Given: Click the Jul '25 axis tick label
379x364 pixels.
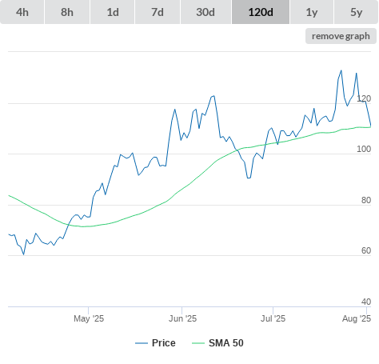Looking at the screenshot, I should (273, 318).
